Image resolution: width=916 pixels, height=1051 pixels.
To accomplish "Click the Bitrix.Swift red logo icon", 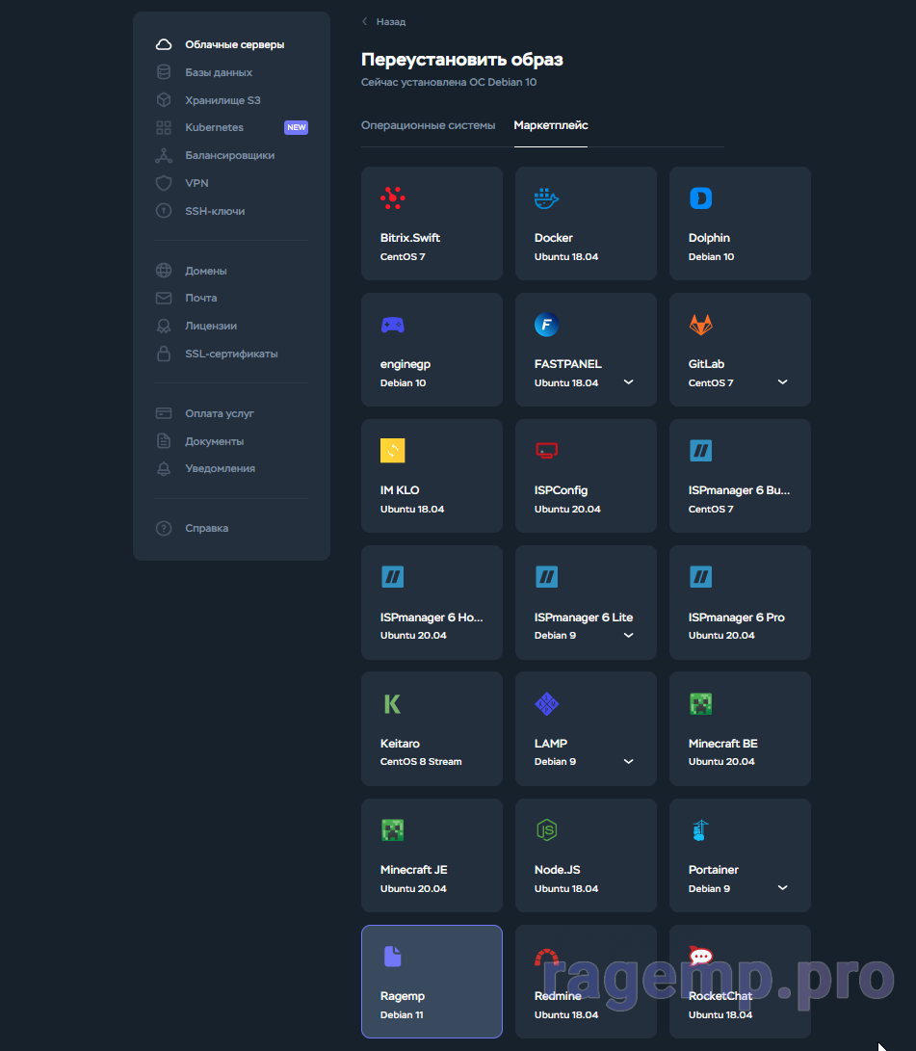I will pos(392,198).
